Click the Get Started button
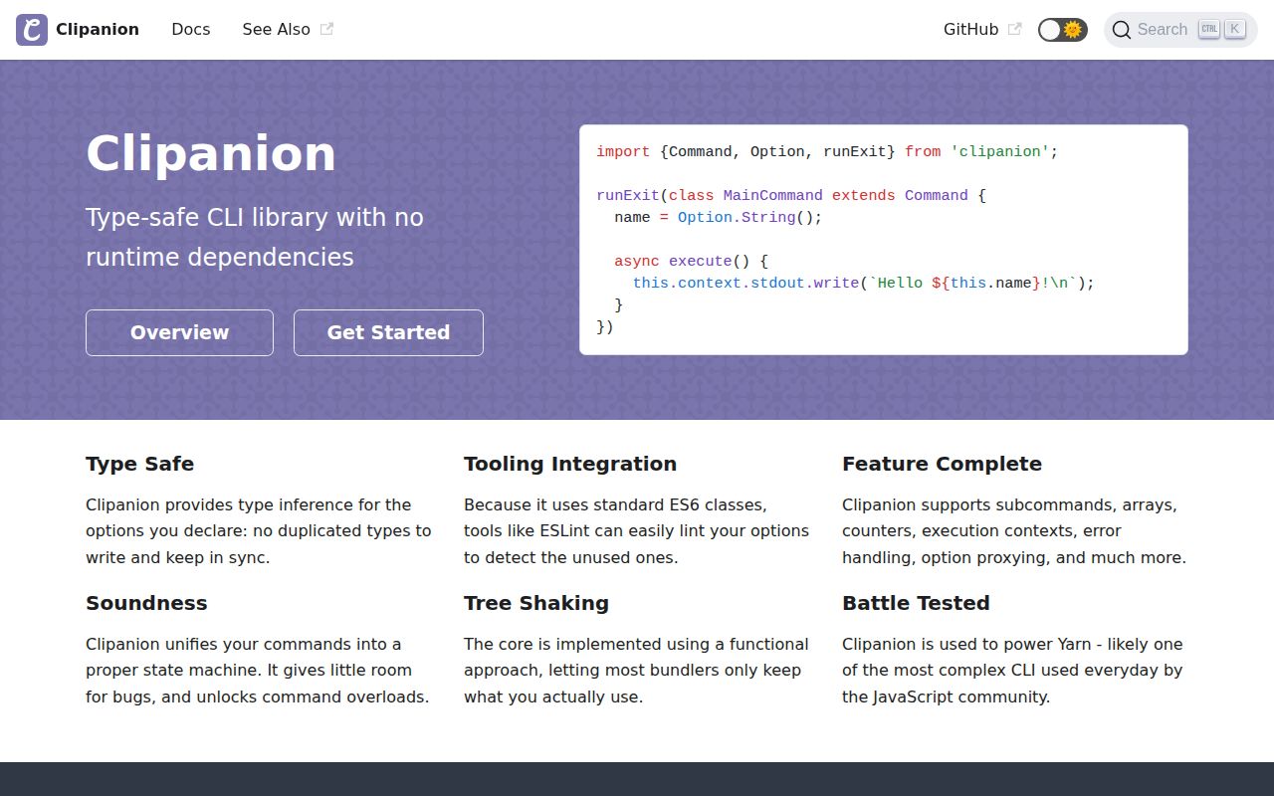The height and width of the screenshot is (796, 1274). [388, 332]
